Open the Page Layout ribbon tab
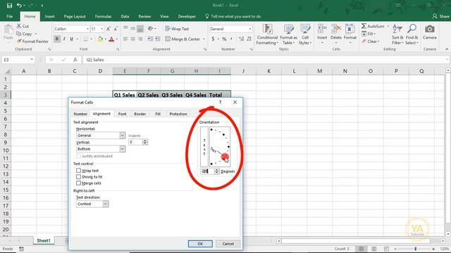This screenshot has height=253, width=451. pyautogui.click(x=75, y=16)
